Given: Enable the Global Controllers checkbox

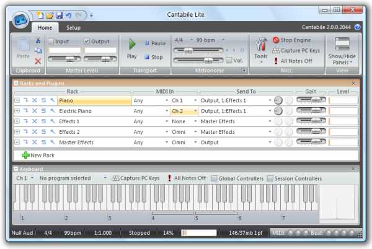Looking at the screenshot, I should click(x=214, y=178).
